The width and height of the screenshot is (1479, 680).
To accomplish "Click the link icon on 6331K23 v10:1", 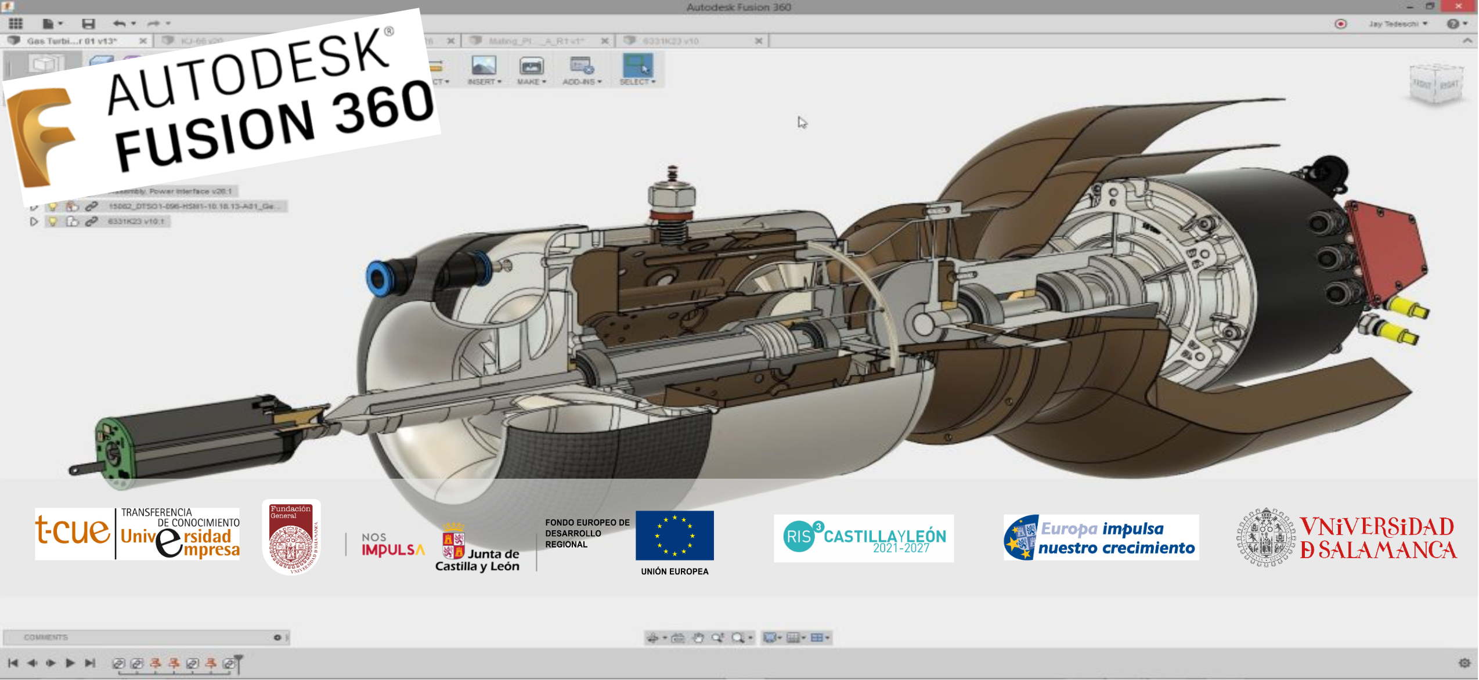I will point(91,222).
